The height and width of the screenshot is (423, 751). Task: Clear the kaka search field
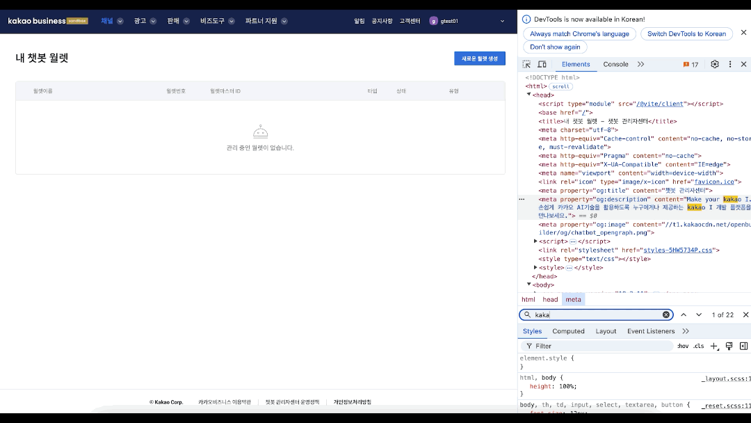665,314
